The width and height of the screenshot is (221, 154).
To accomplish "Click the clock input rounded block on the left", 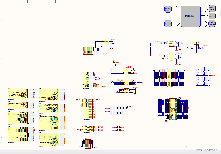I will 168,24.
